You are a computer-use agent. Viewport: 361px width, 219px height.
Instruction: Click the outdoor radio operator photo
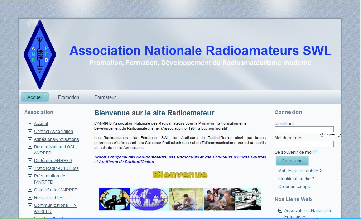(186, 199)
